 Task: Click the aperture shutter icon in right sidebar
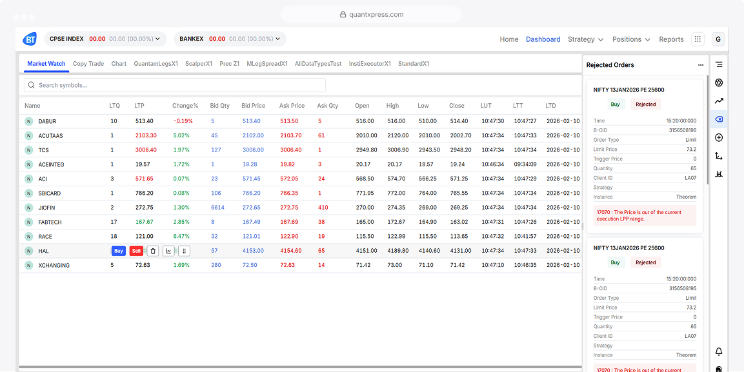point(719,83)
